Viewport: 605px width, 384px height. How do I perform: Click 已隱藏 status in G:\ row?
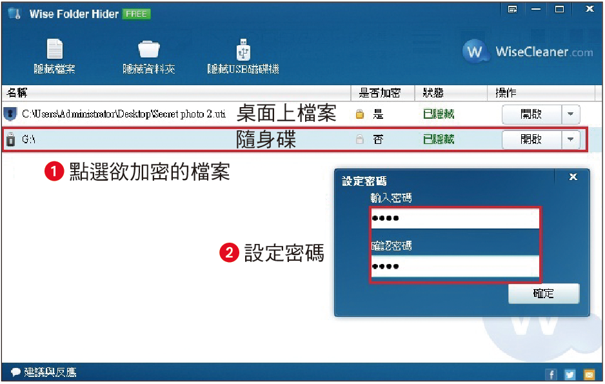point(439,139)
